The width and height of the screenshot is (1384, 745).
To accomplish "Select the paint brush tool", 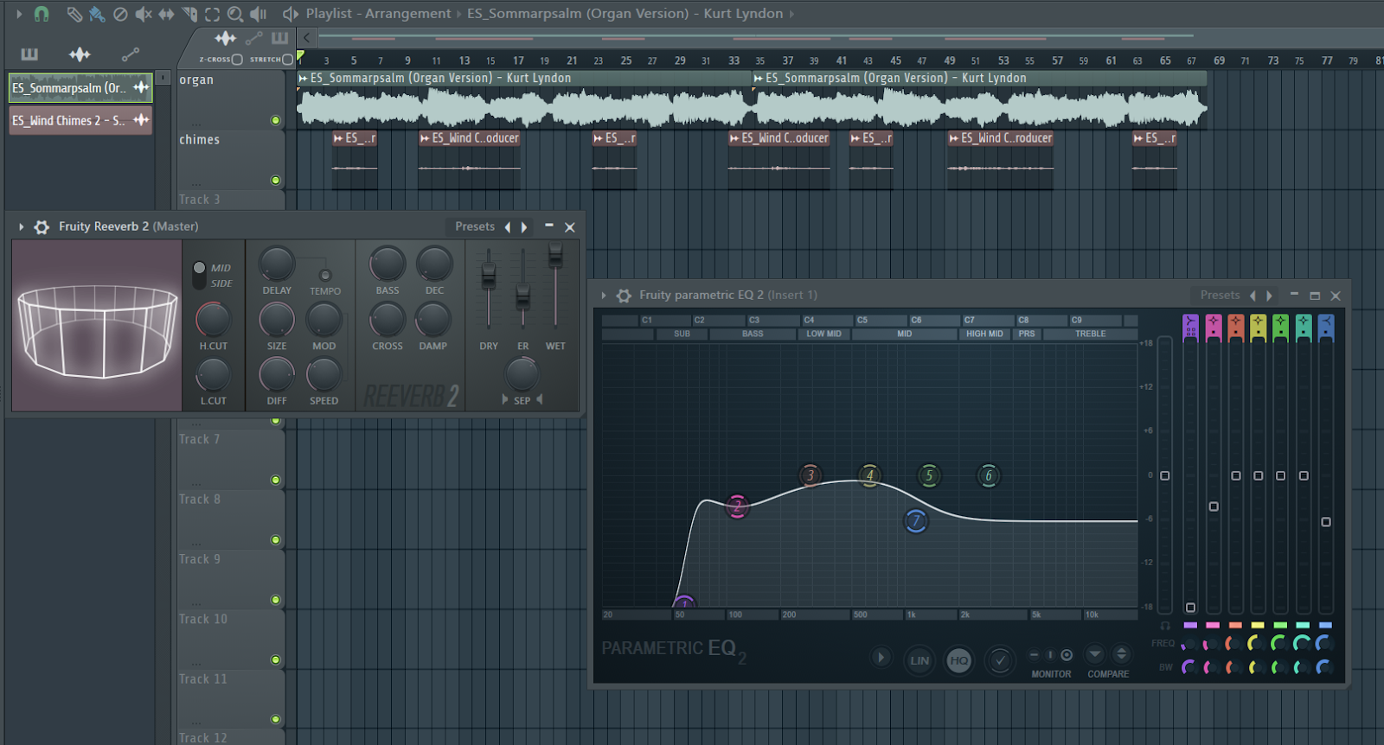I will [x=97, y=14].
